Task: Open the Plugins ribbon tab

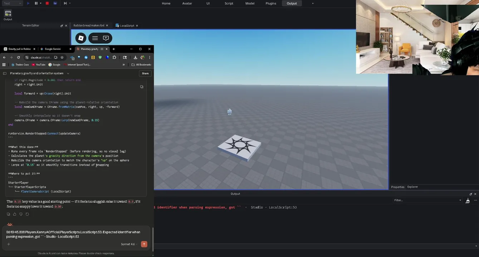Action: (271, 3)
